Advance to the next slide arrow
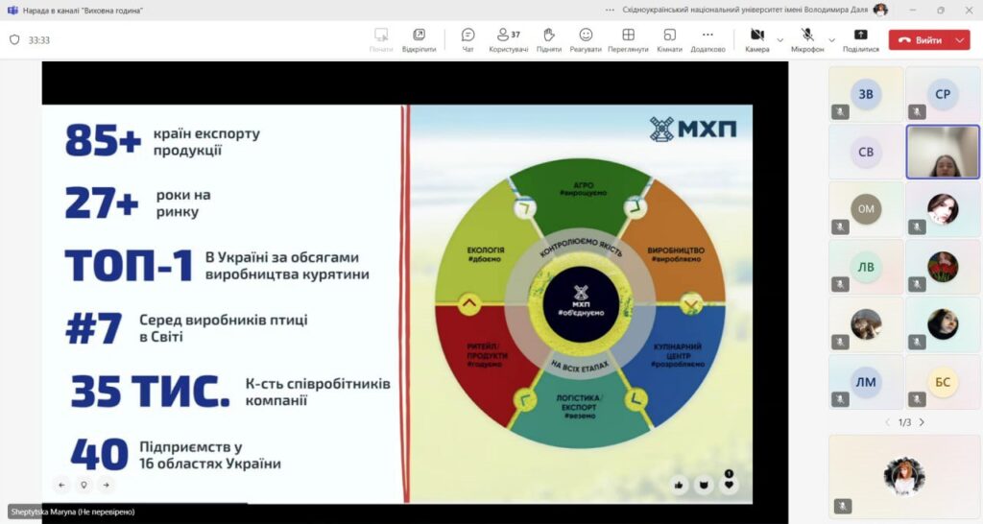The image size is (983, 524). (x=106, y=485)
